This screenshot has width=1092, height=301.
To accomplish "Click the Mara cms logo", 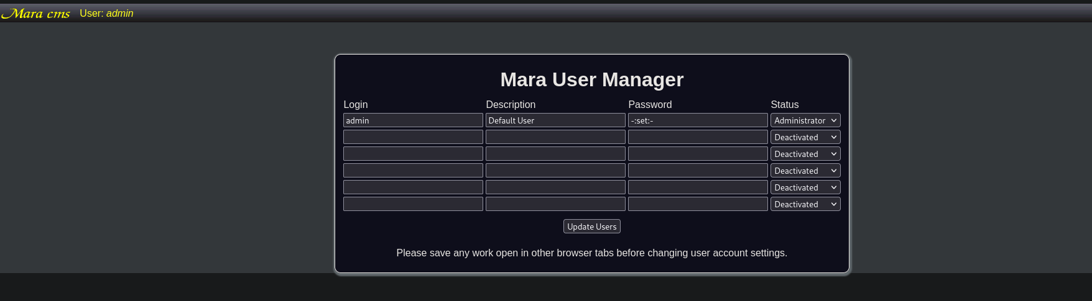I will pos(35,14).
